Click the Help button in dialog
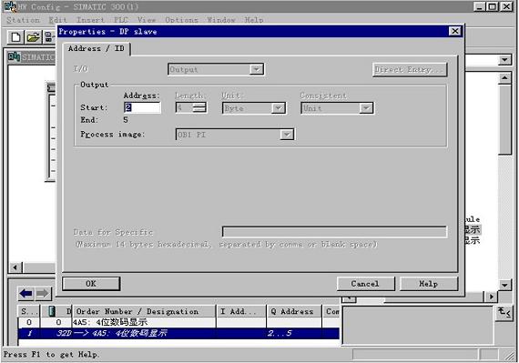This screenshot has width=519, height=363. [x=429, y=284]
